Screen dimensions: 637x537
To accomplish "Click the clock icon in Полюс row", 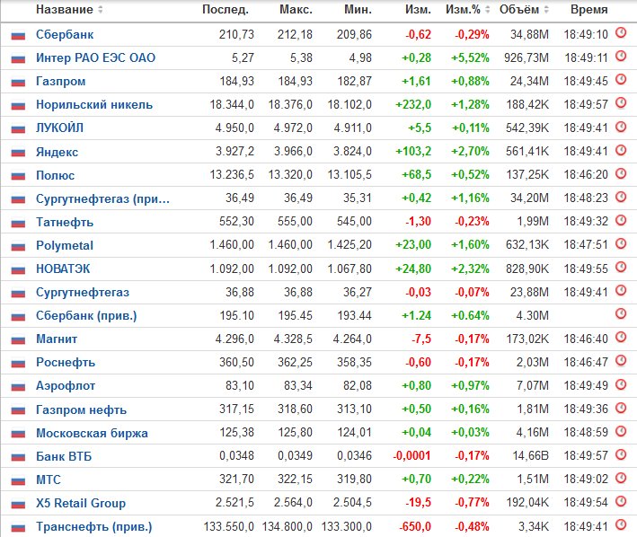I will click(621, 173).
